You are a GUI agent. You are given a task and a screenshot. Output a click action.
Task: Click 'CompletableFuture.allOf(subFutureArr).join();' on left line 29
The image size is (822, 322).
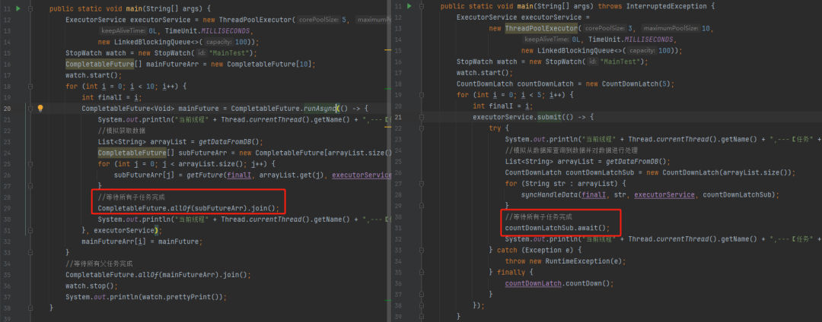tap(189, 207)
